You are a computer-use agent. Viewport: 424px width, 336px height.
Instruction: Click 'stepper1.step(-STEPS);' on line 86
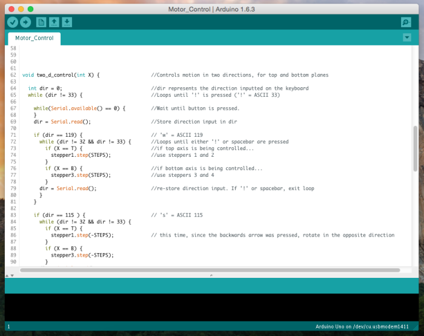pos(82,235)
